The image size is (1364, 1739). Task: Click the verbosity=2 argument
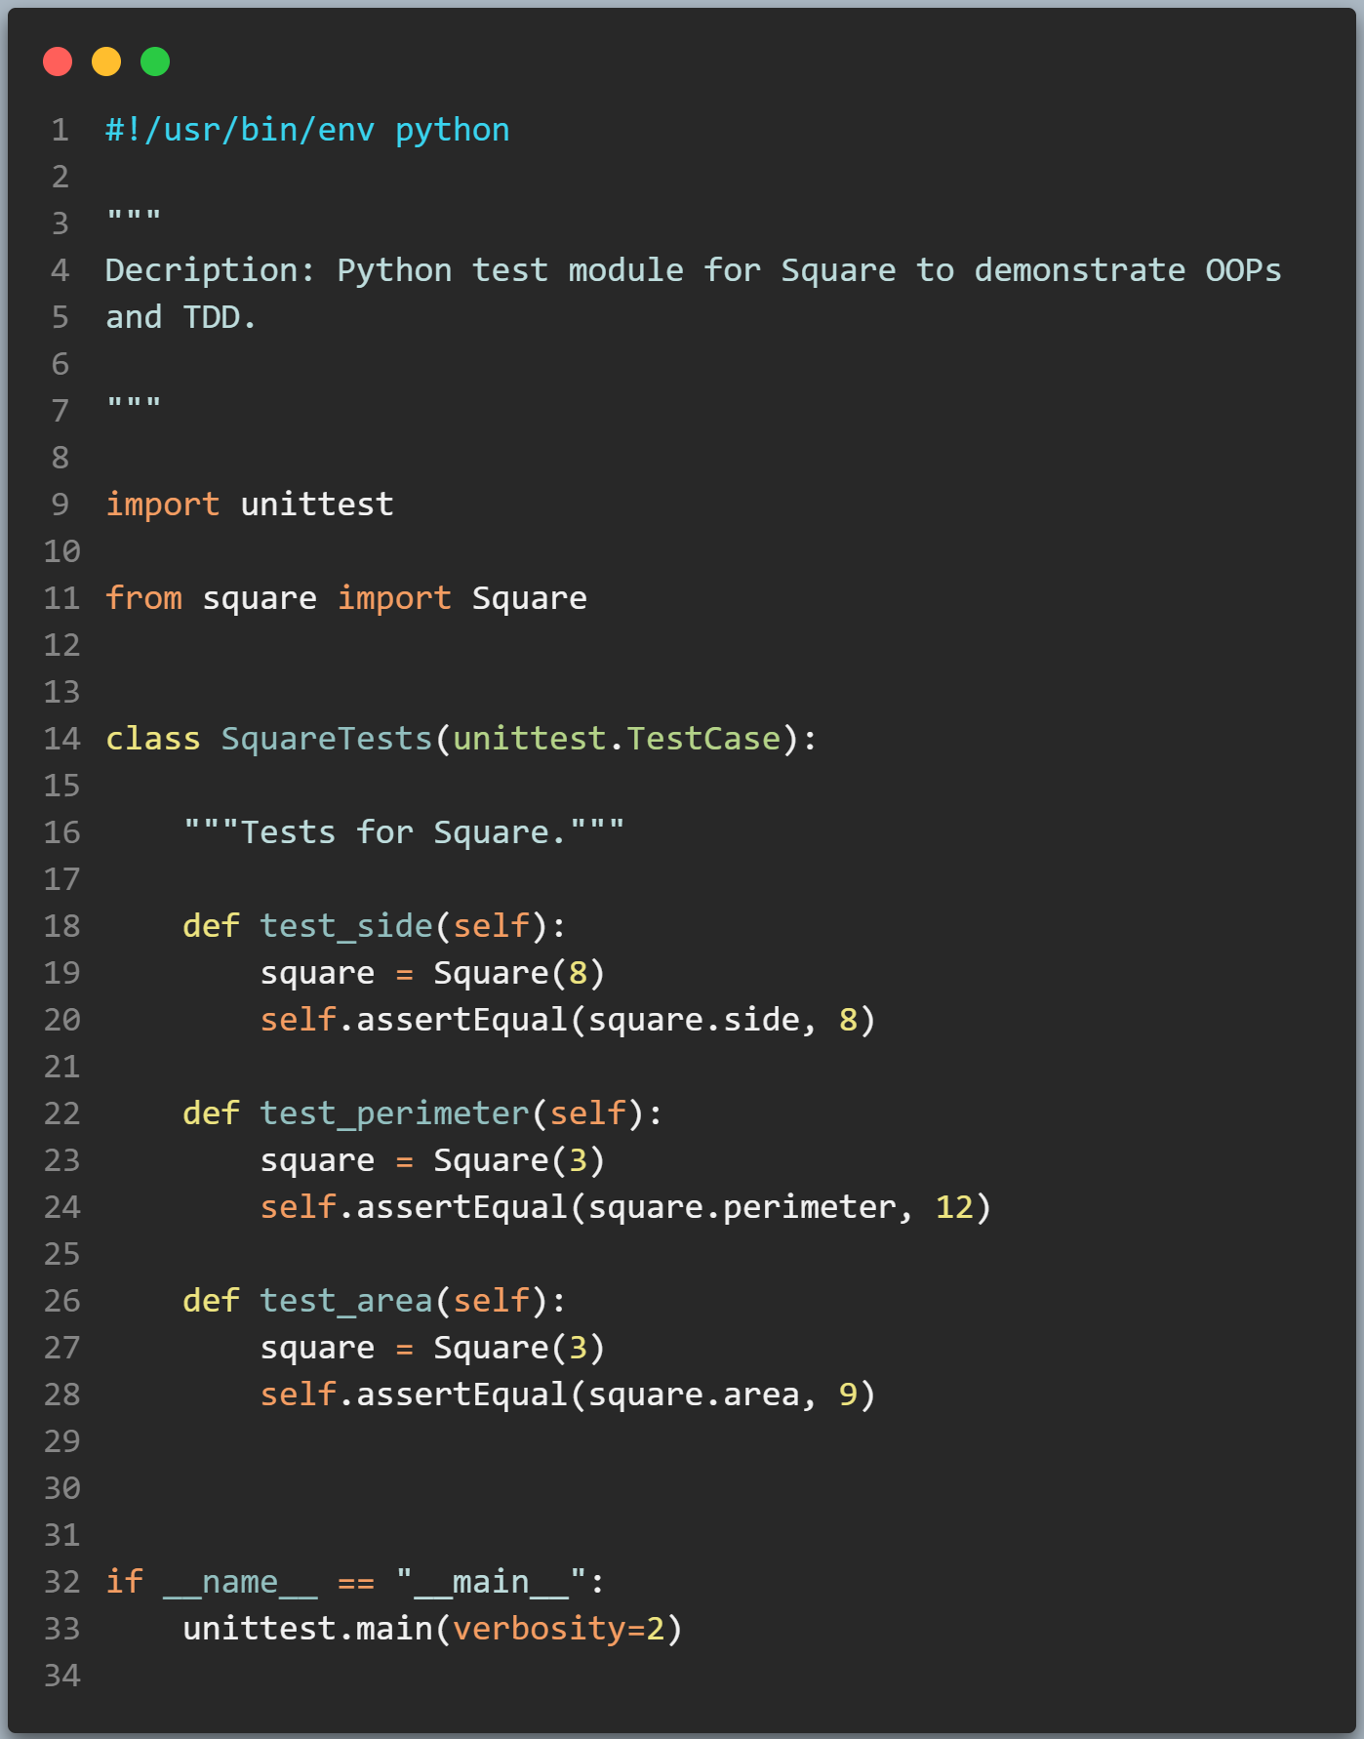point(559,1629)
